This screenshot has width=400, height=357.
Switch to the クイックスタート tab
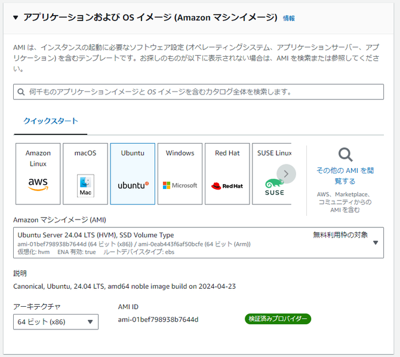(x=51, y=121)
